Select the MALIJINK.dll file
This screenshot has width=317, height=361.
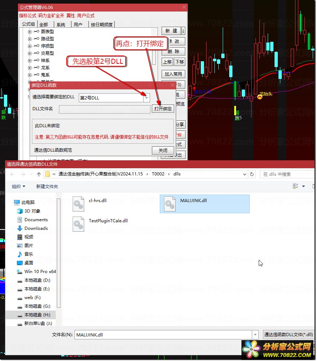(x=205, y=204)
